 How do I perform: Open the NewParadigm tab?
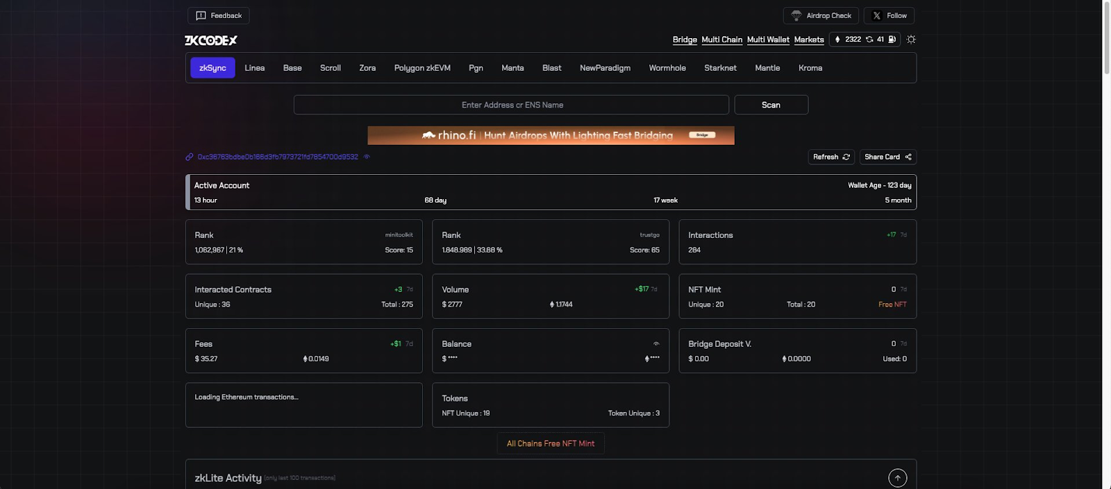(605, 68)
